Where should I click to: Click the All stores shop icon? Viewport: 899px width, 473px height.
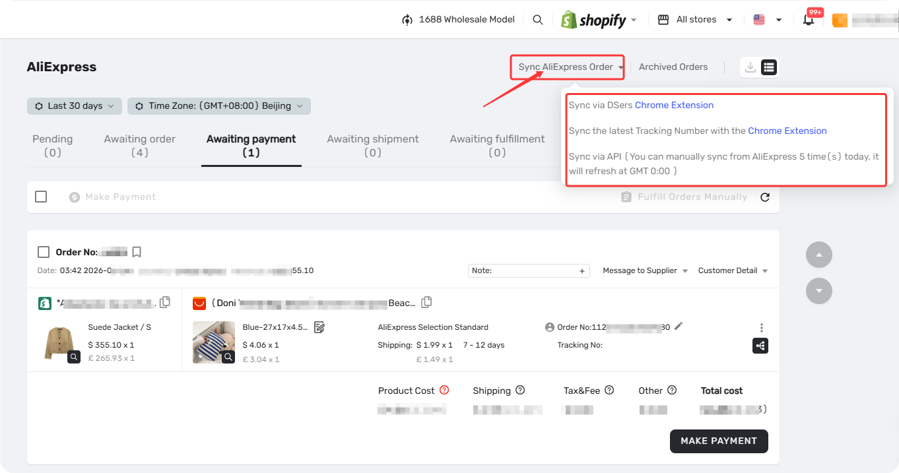(x=663, y=20)
